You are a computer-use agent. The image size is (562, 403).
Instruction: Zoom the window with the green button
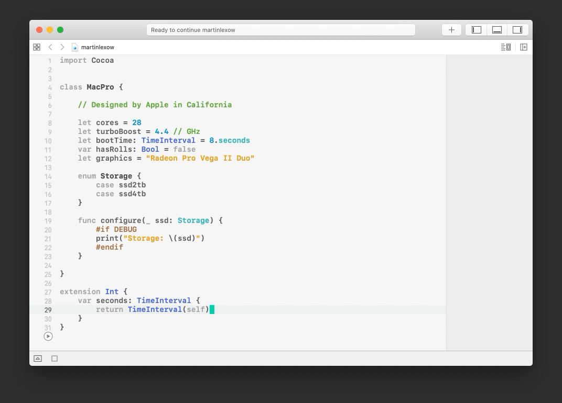(60, 30)
